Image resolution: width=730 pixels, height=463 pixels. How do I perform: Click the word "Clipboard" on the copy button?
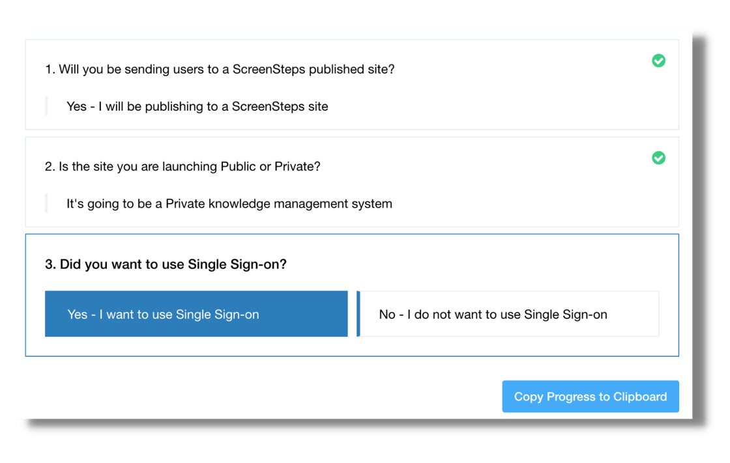pyautogui.click(x=640, y=397)
